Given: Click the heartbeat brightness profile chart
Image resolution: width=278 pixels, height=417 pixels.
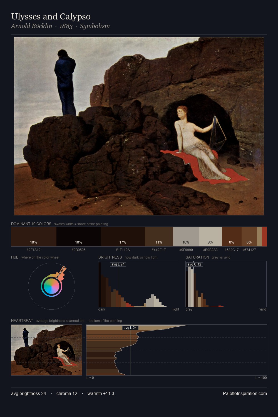Looking at the screenshot, I should click(x=177, y=350).
